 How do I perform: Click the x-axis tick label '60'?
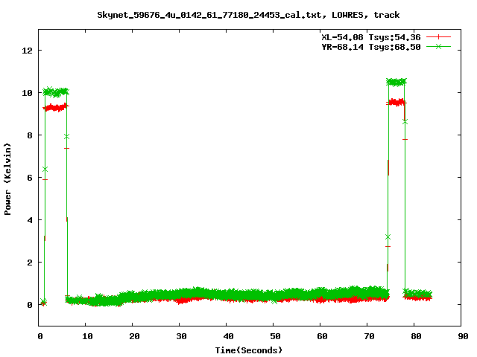point(322,336)
